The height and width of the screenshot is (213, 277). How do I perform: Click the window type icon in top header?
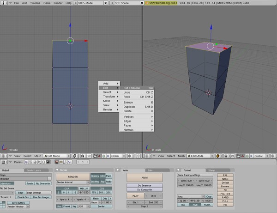[x=4, y=3]
